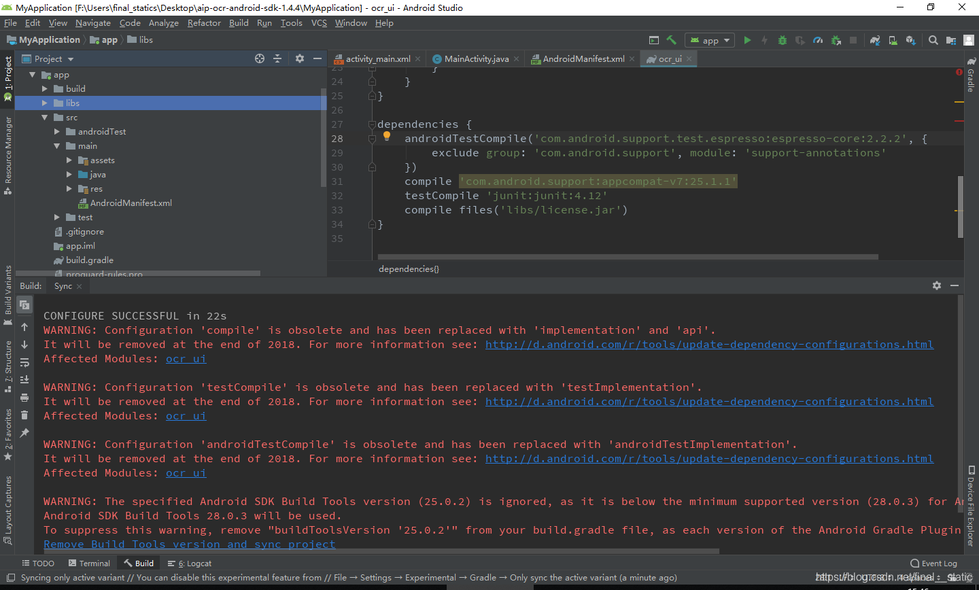Open the Profiler gauge icon

[x=818, y=40]
